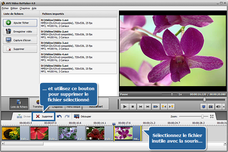The height and width of the screenshot is (152, 228).
Task: Click the undo arrow in the timeline toolbar
Action: pos(60,116)
